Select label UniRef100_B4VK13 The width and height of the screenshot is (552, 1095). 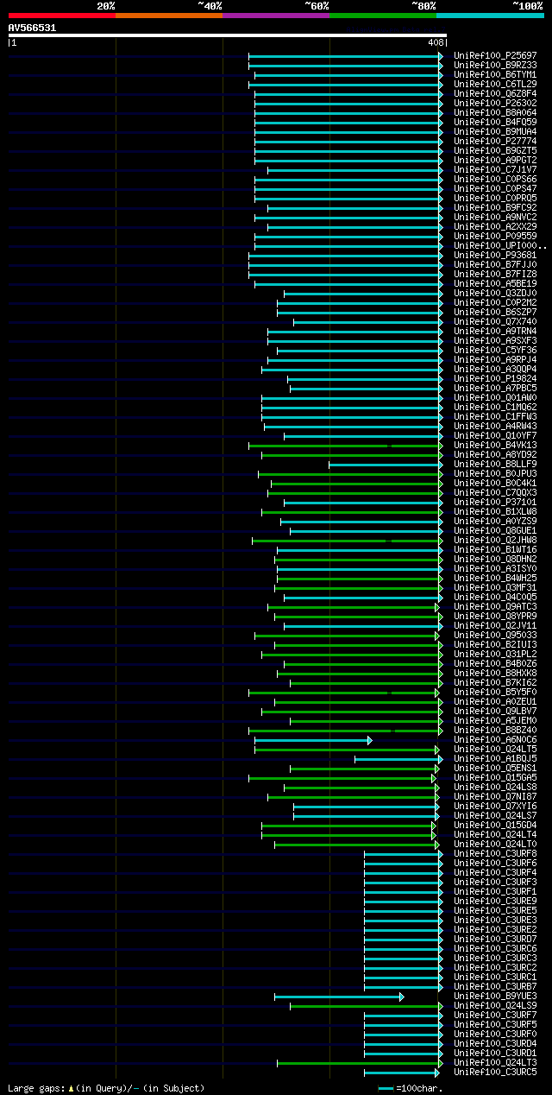tap(495, 445)
